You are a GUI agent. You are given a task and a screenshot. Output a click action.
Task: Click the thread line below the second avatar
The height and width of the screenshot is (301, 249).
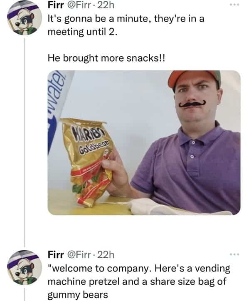pyautogui.click(x=25, y=294)
